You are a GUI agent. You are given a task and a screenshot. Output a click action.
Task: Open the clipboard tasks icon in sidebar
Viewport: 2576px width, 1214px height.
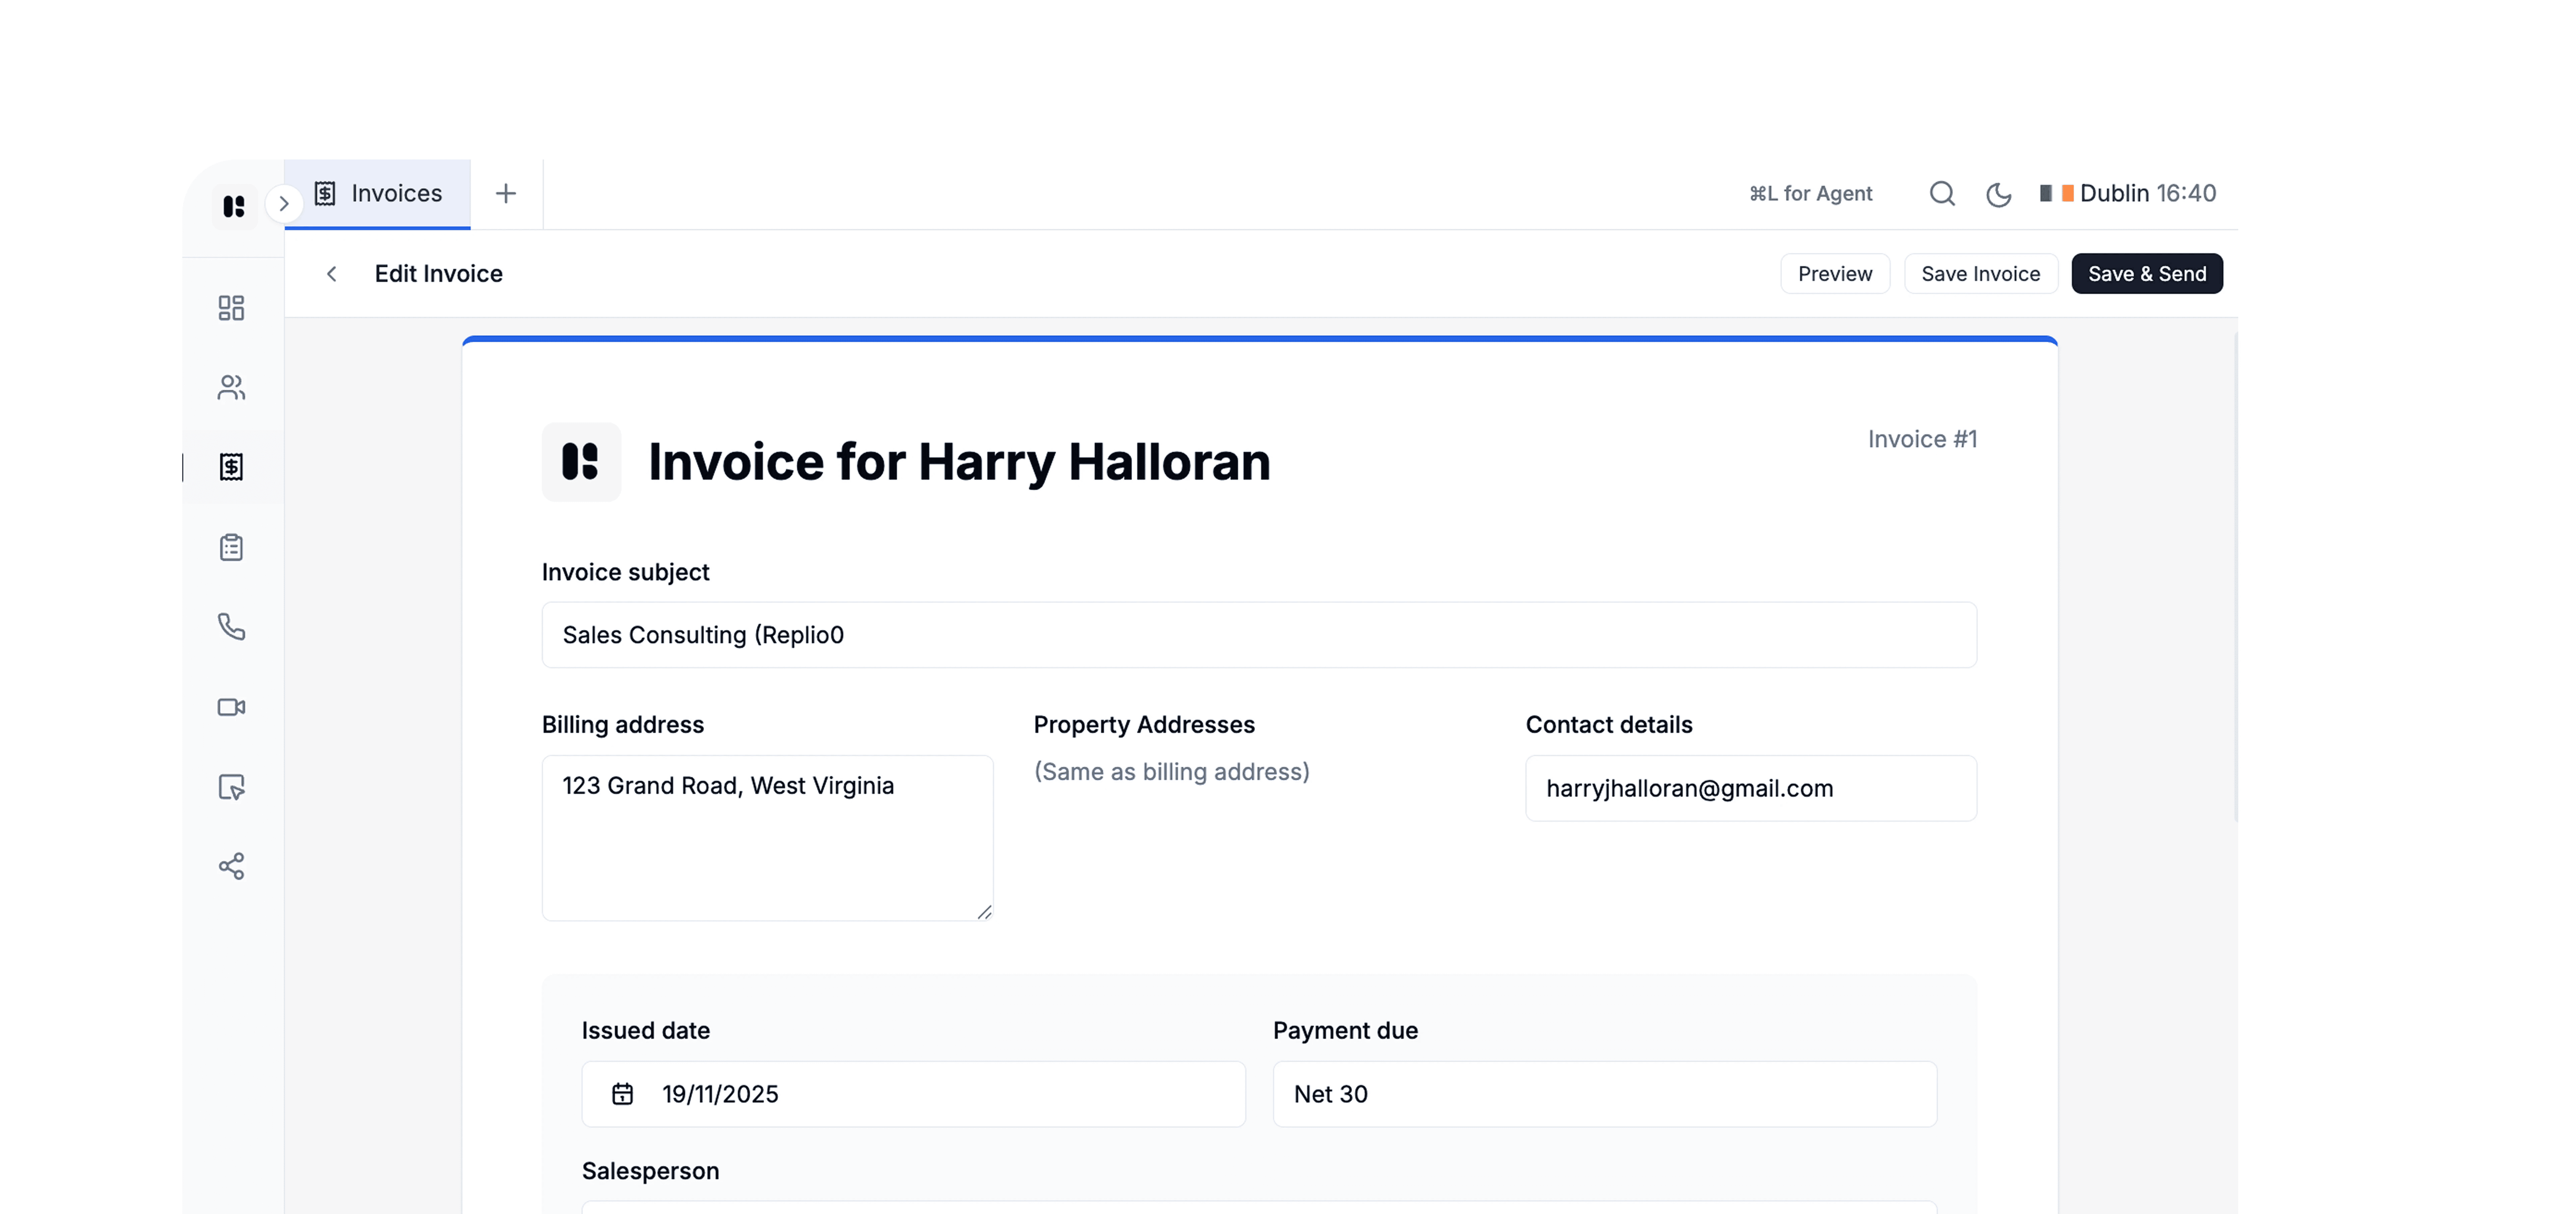[231, 547]
